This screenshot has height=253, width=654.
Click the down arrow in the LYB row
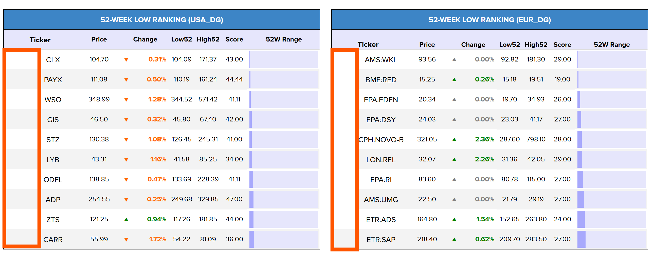[126, 159]
